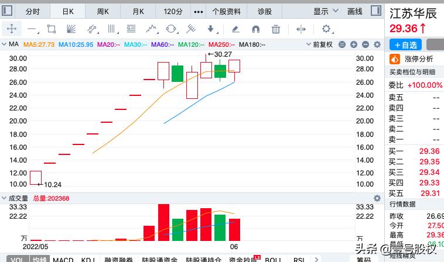This screenshot has height=262, width=444.
Task: Click the 委比 +100.00% value
Action: point(425,85)
